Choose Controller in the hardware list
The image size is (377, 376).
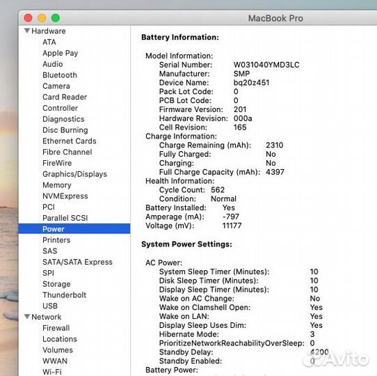pyautogui.click(x=60, y=108)
